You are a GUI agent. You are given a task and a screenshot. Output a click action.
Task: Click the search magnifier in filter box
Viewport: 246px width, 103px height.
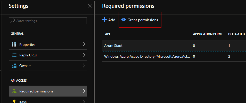point(13,21)
